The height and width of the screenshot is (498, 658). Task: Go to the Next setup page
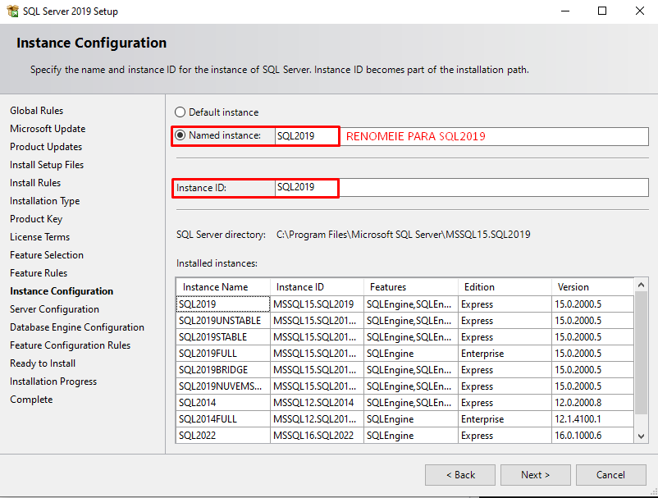click(x=536, y=475)
